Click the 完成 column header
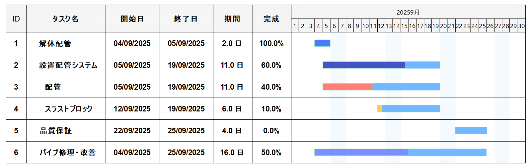The image size is (530, 168). click(x=271, y=19)
